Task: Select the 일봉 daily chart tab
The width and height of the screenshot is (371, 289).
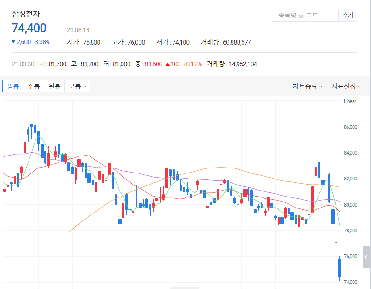Action: [13, 86]
